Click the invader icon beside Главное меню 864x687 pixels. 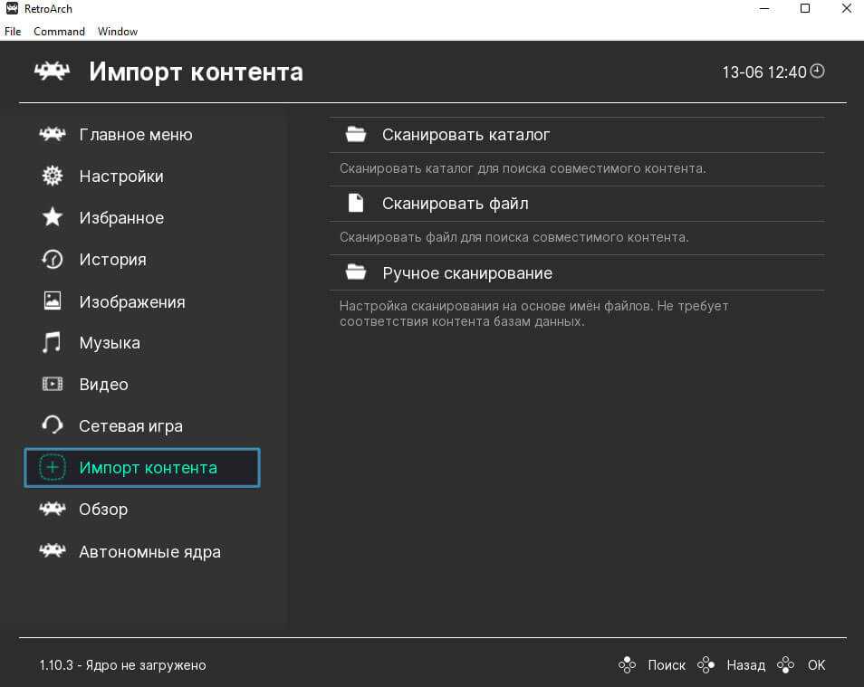point(53,135)
